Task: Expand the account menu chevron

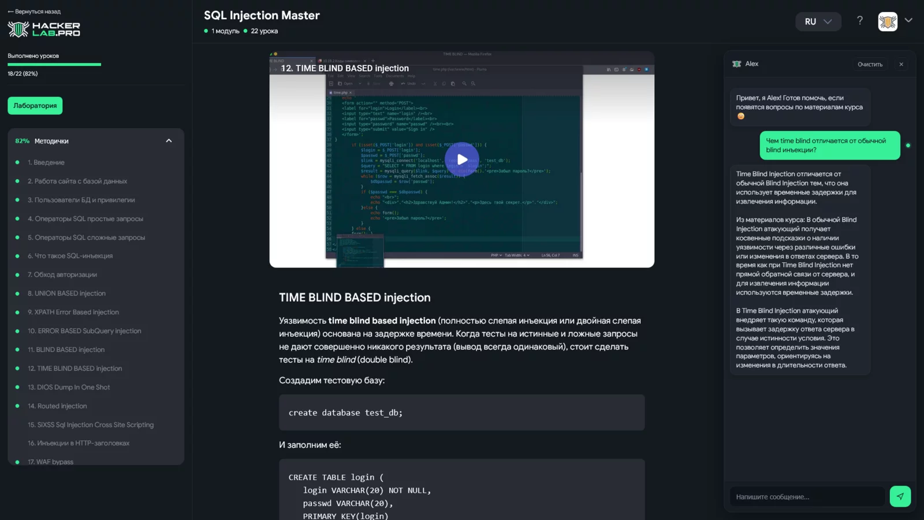Action: coord(908,20)
